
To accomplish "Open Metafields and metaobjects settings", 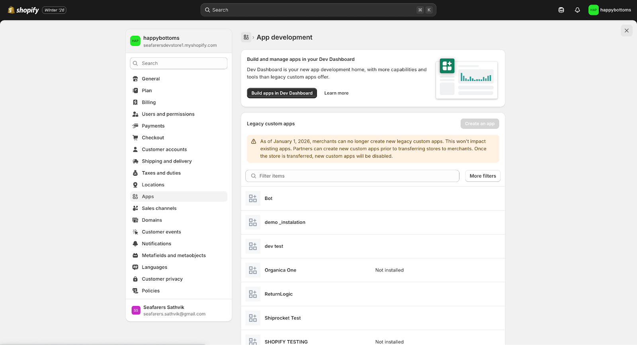I will click(179, 256).
